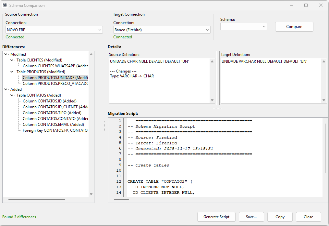The width and height of the screenshot is (329, 226).
Task: Collapse the Table PRODUTOS node
Action: tap(12, 72)
